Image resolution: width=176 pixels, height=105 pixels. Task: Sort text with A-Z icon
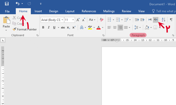point(163,20)
